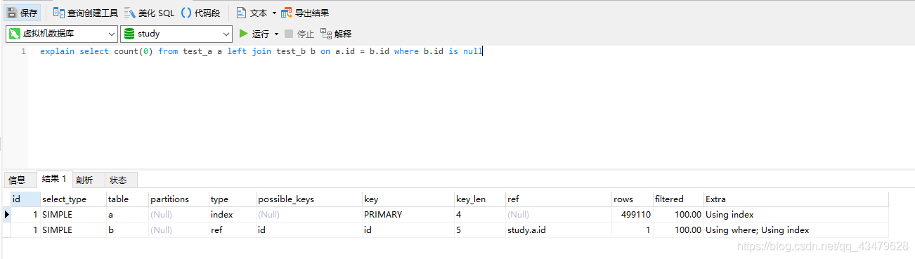The image size is (915, 259).
Task: Click the key column header
Action: [408, 199]
